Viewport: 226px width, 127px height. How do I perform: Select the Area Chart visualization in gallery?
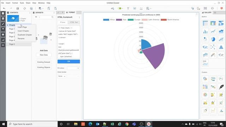click(x=221, y=31)
